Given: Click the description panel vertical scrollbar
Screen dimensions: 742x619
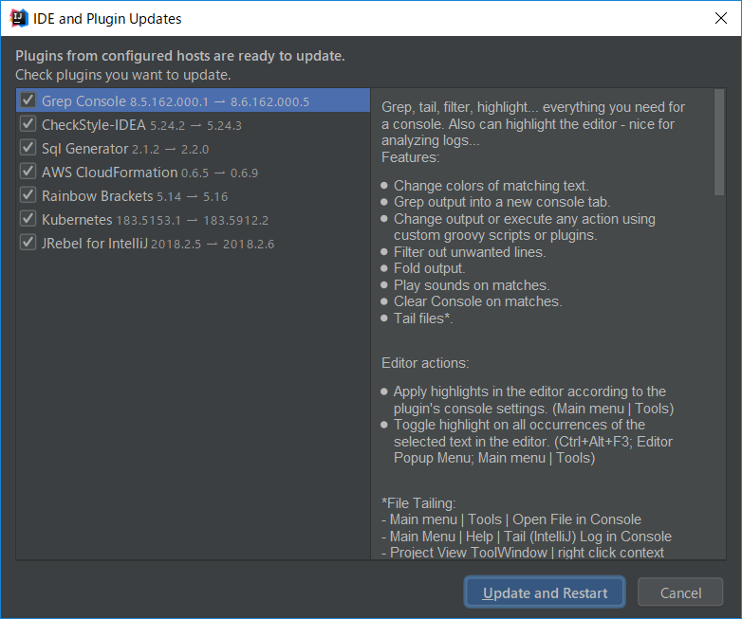Looking at the screenshot, I should (x=719, y=142).
